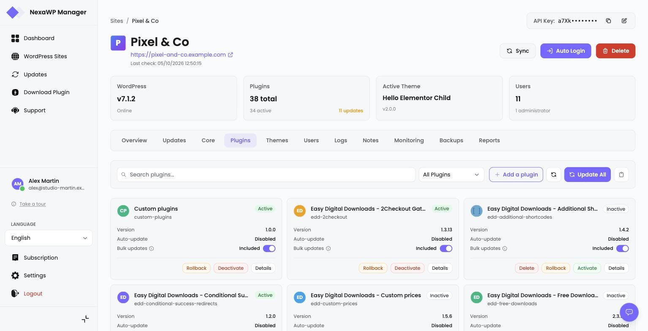
Task: Activate Easy Digital Downloads Additional Shortcodes
Action: point(587,268)
